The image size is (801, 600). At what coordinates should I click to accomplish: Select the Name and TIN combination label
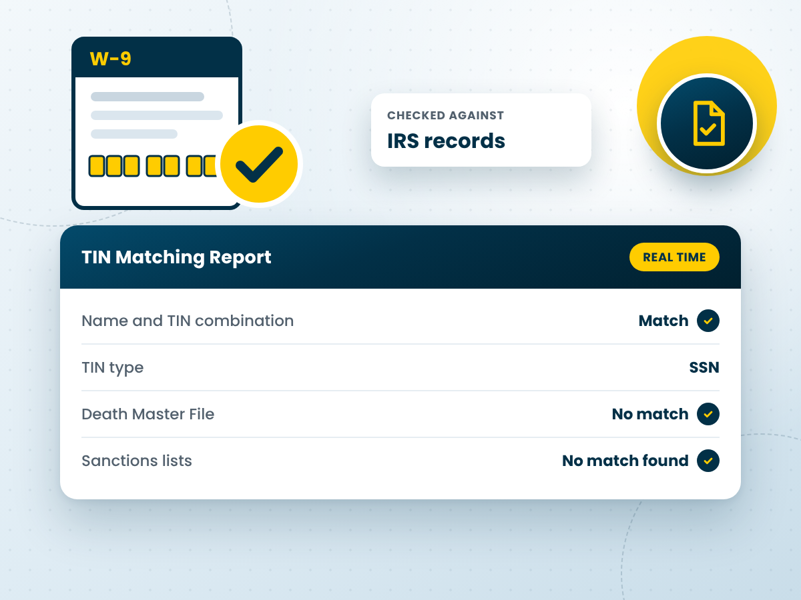[188, 321]
